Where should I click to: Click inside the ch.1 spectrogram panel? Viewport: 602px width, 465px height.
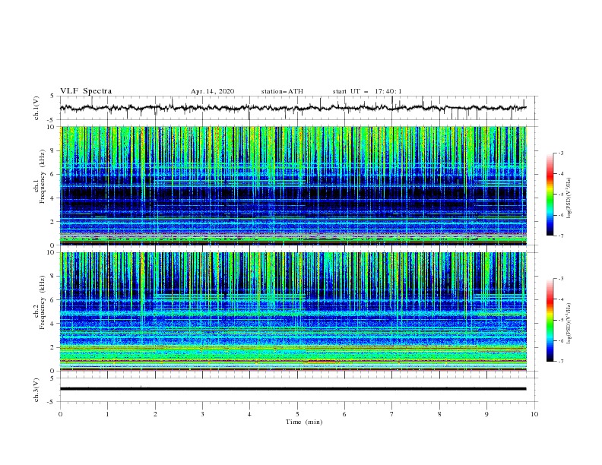[x=293, y=185]
